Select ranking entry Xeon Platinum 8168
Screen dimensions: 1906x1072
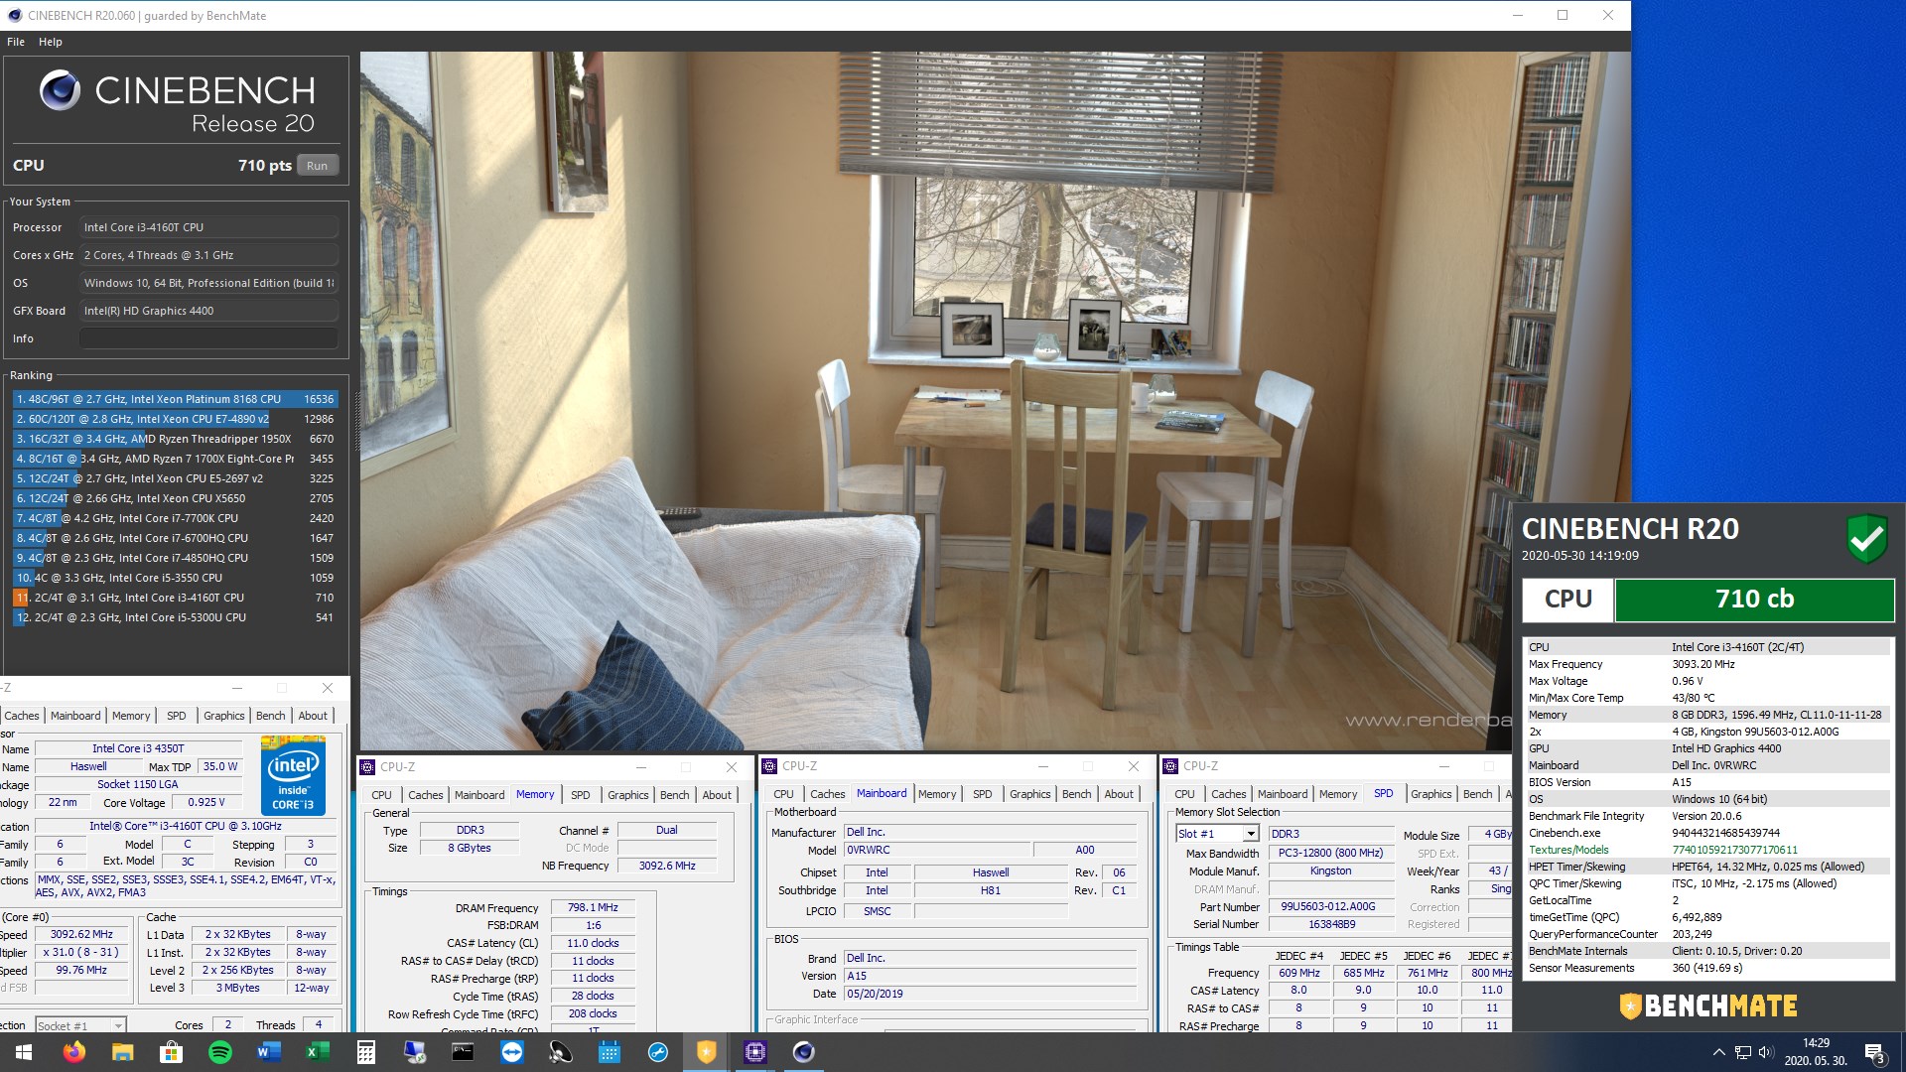coord(176,399)
